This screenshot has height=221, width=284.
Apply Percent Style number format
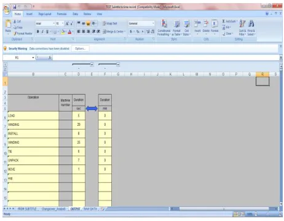(138, 31)
